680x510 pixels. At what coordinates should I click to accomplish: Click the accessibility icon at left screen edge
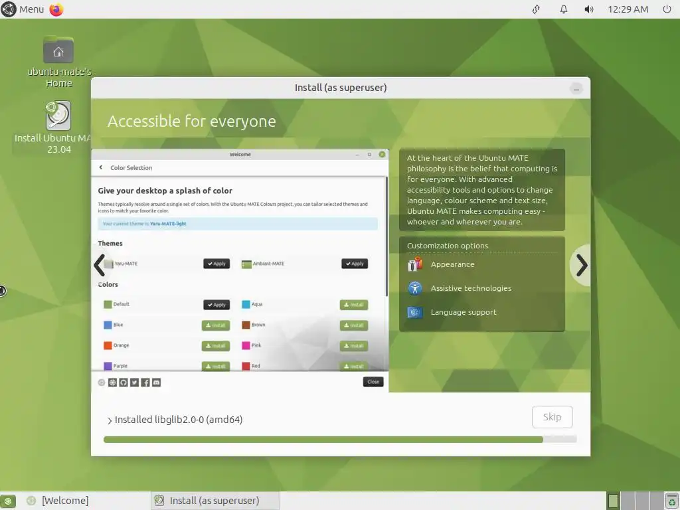click(2, 291)
